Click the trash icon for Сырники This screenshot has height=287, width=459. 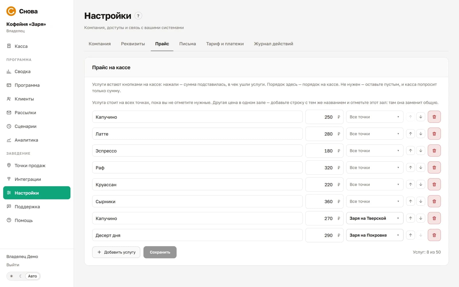(434, 201)
